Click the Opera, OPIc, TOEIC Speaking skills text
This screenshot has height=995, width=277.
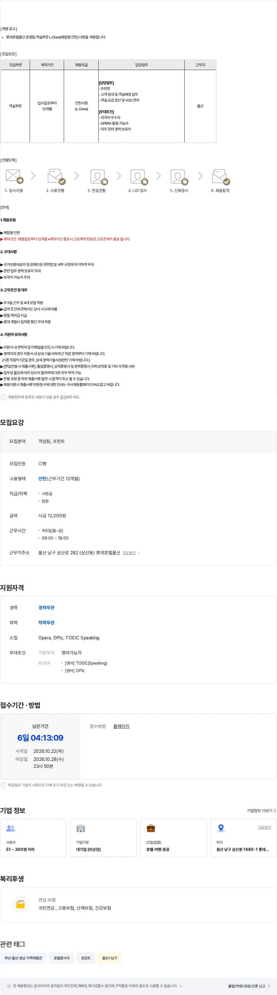pos(69,638)
